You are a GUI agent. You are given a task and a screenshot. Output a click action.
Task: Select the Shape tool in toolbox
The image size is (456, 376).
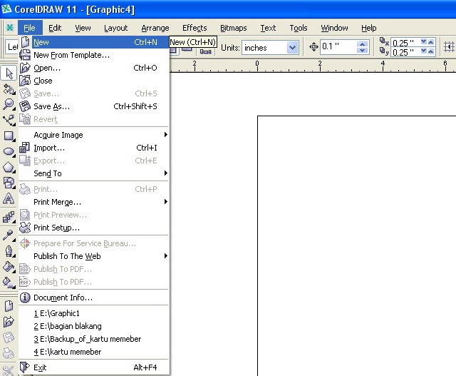click(9, 89)
